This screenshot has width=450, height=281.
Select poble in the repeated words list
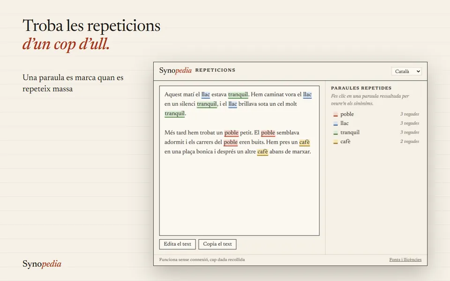376,114
